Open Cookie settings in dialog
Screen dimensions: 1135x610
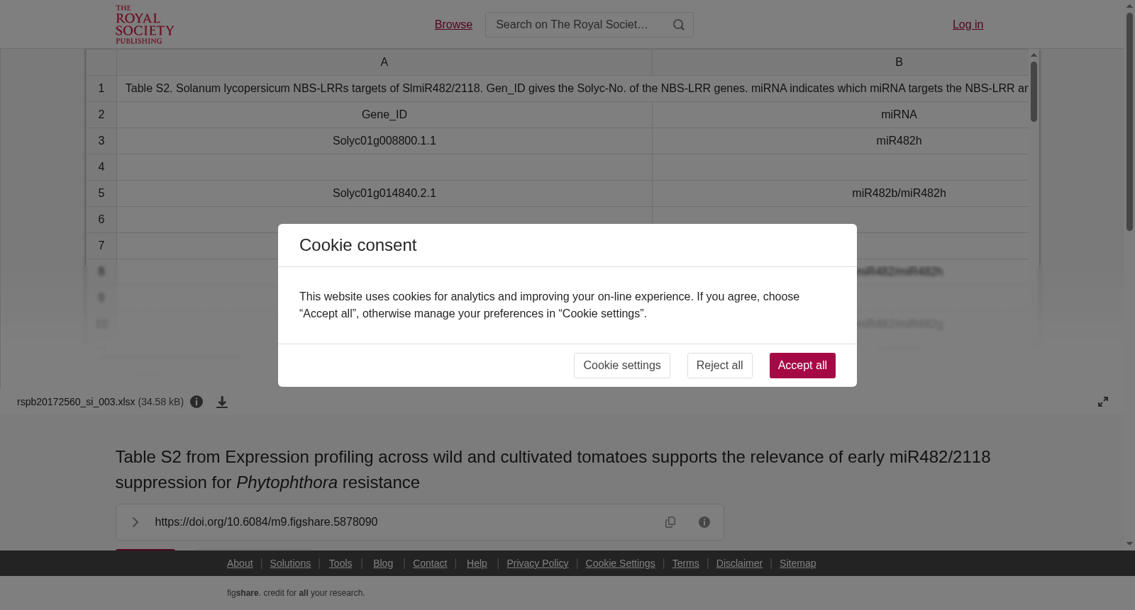[622, 366]
